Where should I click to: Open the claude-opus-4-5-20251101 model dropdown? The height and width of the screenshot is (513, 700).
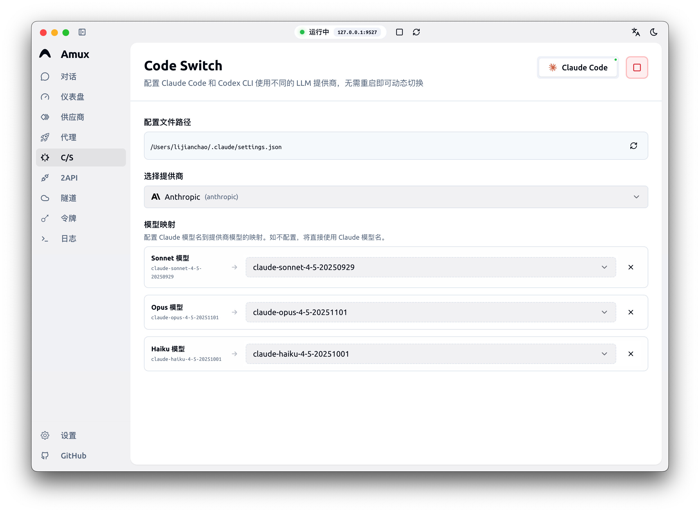(x=431, y=312)
